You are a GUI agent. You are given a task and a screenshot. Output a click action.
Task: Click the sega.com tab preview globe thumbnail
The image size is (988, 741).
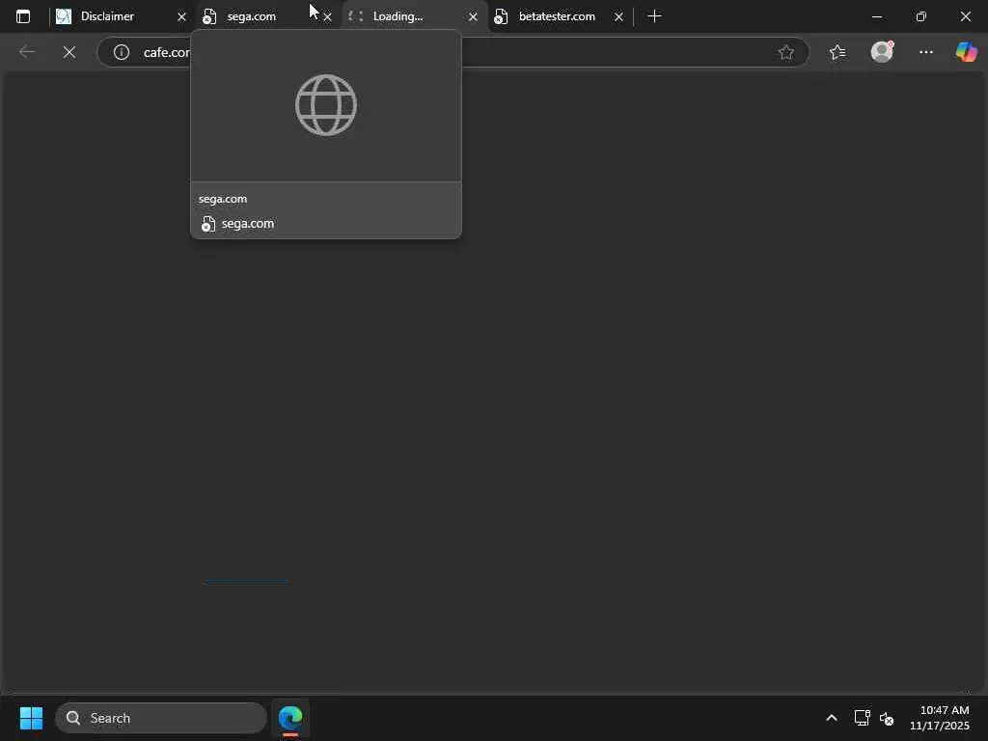326,105
